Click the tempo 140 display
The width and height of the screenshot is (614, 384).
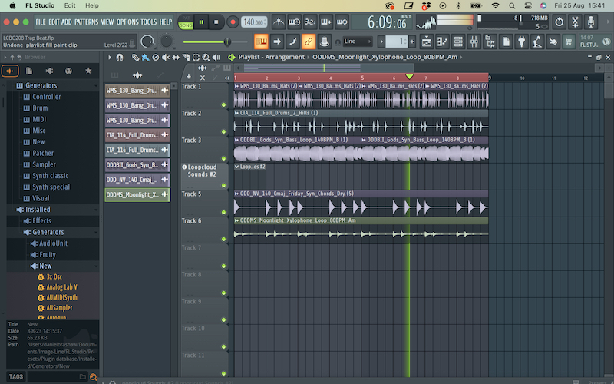click(x=253, y=22)
